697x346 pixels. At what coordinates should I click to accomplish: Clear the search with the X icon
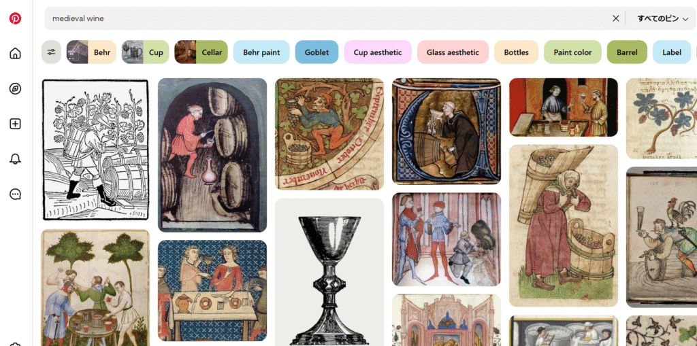pos(615,18)
